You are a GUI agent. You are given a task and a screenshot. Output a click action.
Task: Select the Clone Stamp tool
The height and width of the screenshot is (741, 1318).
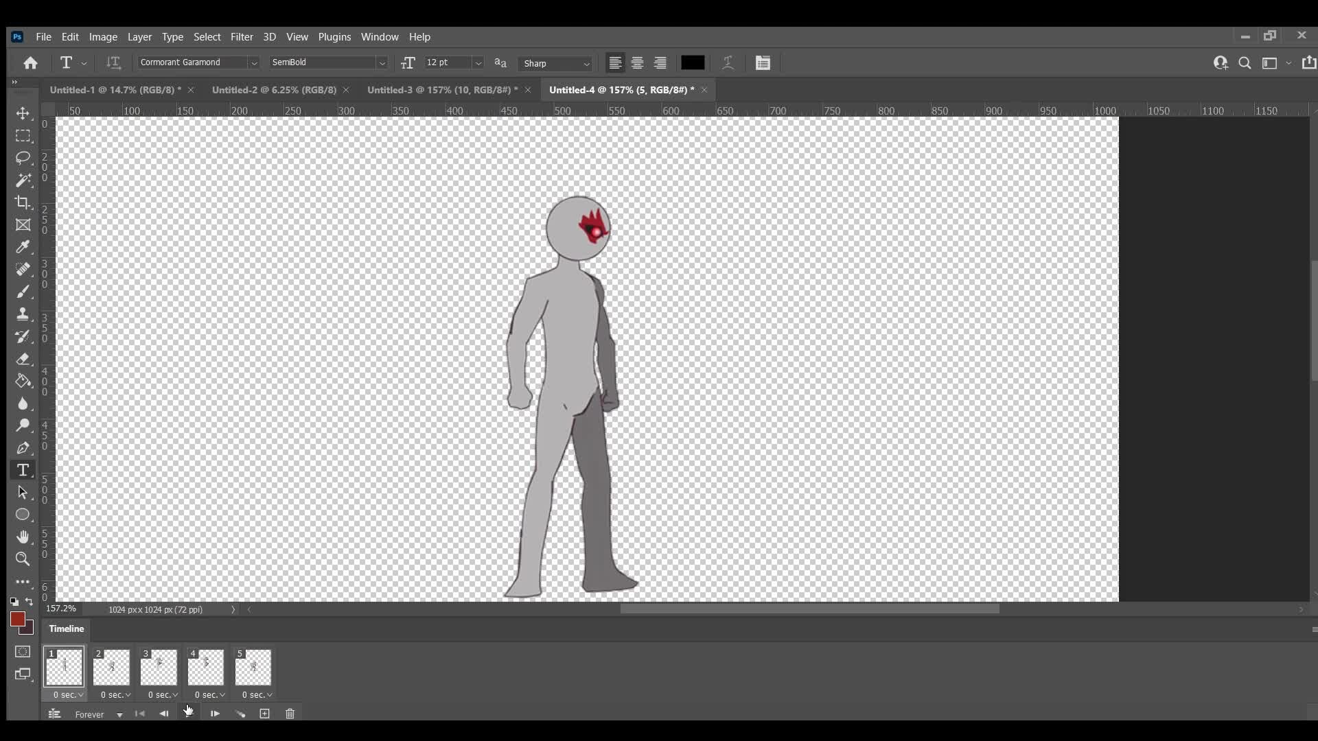tap(23, 314)
